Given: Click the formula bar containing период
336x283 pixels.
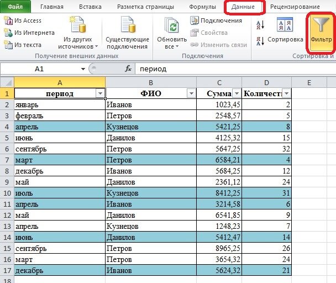Looking at the screenshot, I should point(235,69).
